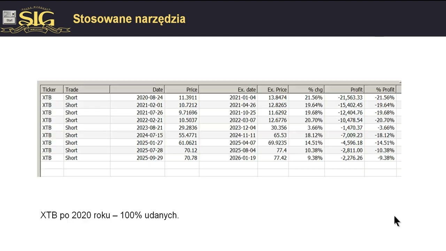This screenshot has width=446, height=251.
Task: Sort by Trade column header
Action: 87,90
